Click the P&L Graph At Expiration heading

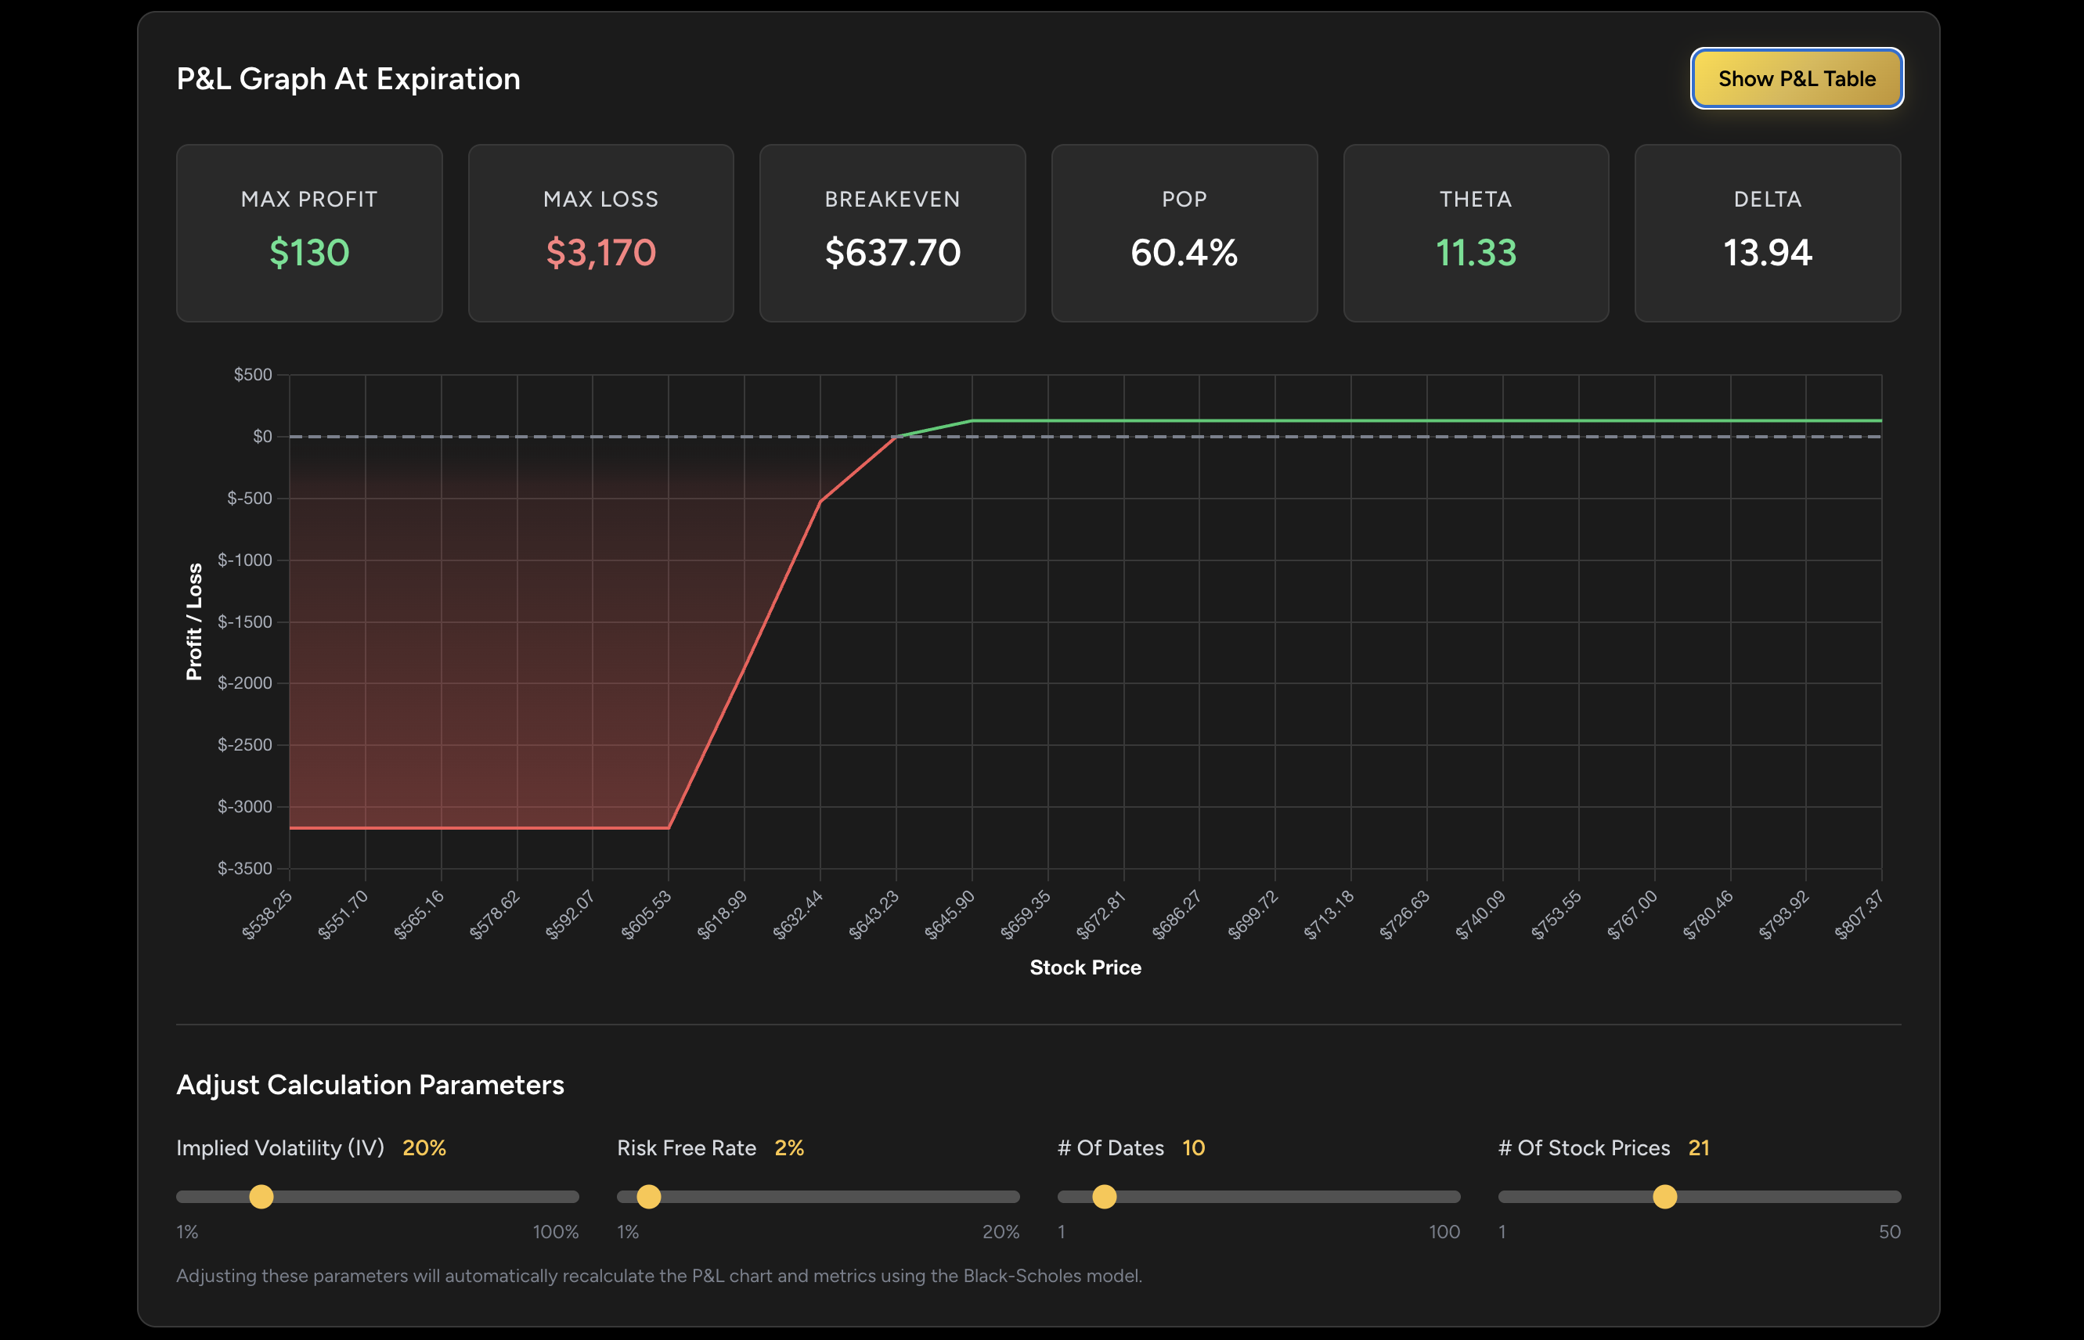348,78
